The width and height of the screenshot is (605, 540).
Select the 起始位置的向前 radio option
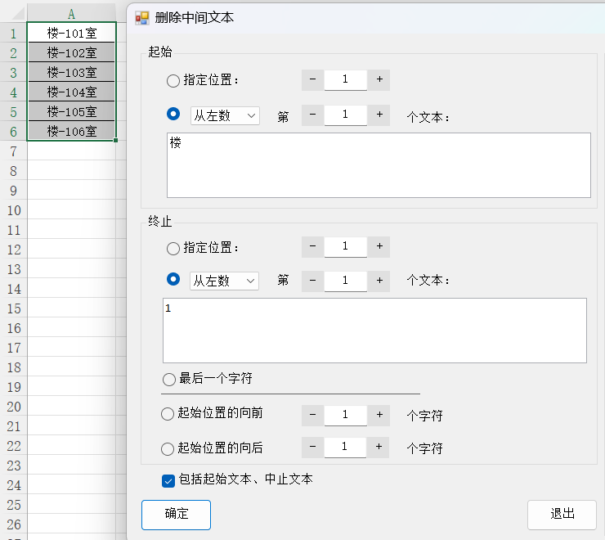click(168, 414)
